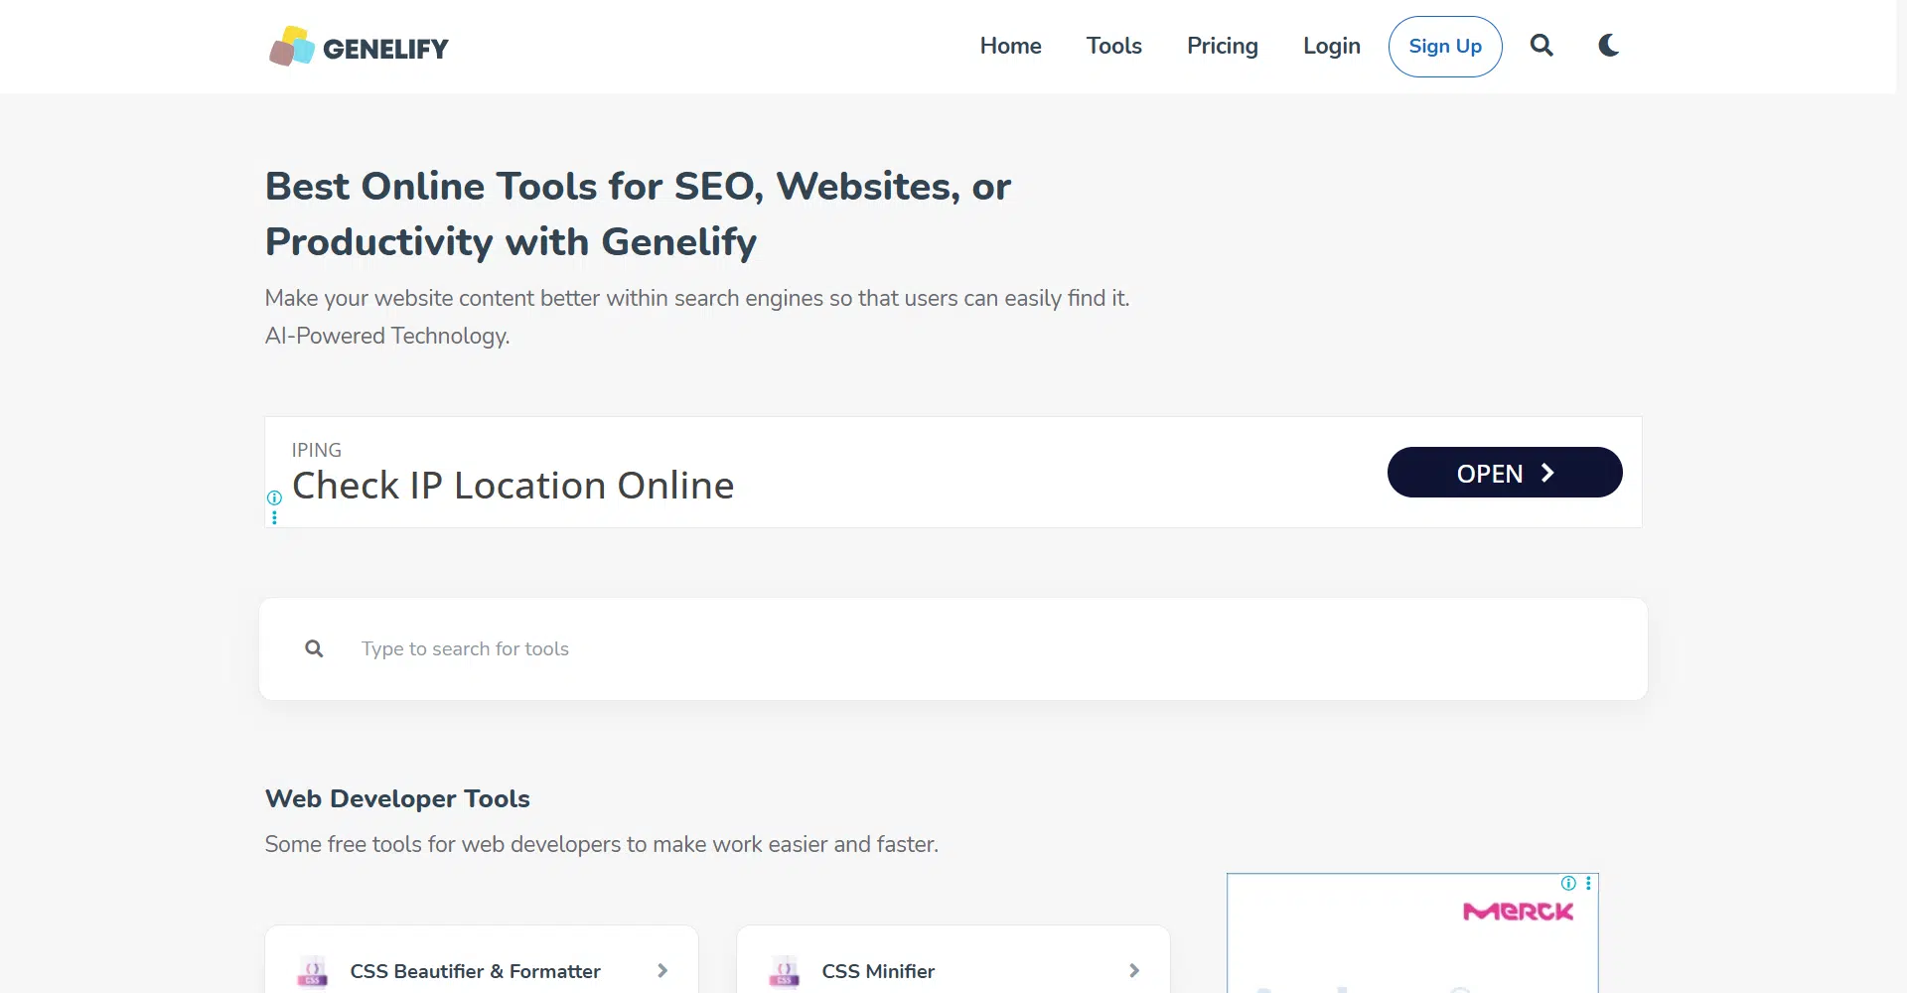1907x993 pixels.
Task: Click the CSS Beautifier file icon
Action: click(x=313, y=971)
